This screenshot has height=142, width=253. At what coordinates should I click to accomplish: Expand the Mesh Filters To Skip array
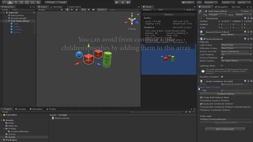(198, 87)
